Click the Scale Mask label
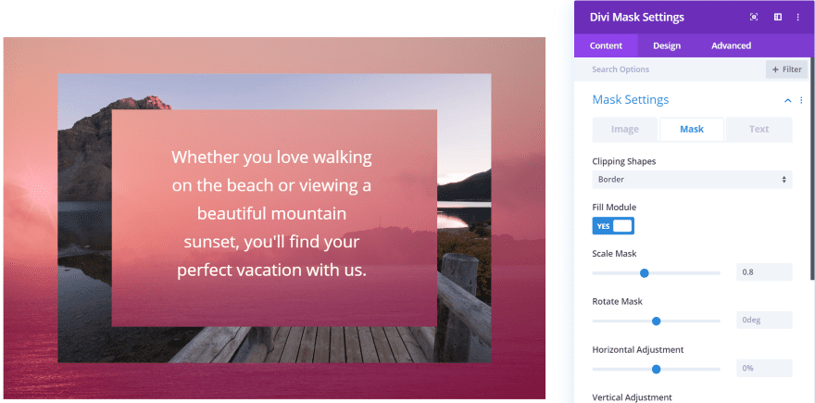This screenshot has height=403, width=815. (614, 254)
